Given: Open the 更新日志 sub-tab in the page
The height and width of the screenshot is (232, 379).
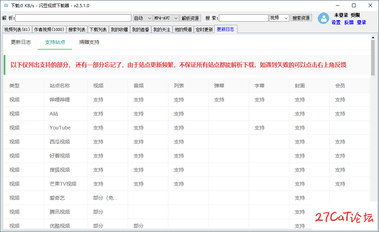Looking at the screenshot, I should pyautogui.click(x=21, y=42).
